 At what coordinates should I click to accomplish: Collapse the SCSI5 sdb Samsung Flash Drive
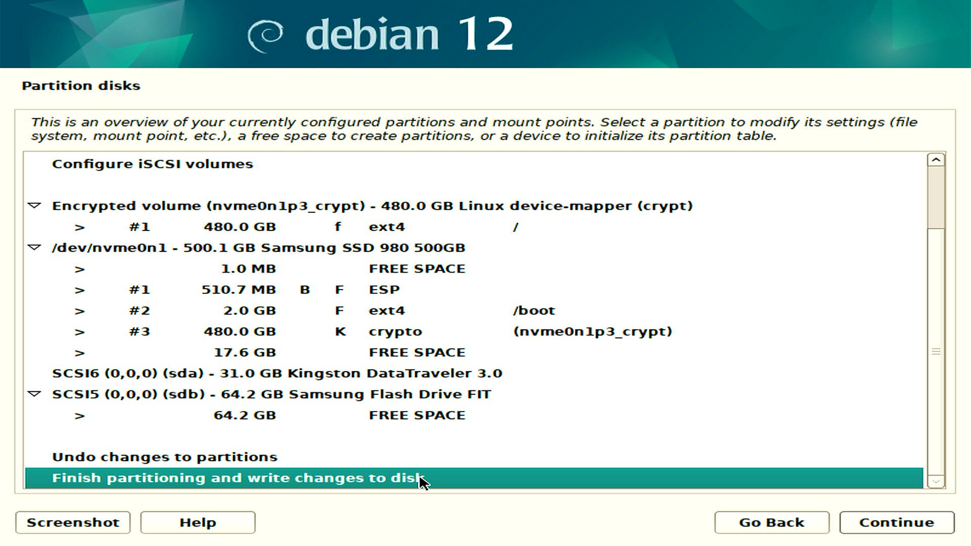click(x=34, y=394)
